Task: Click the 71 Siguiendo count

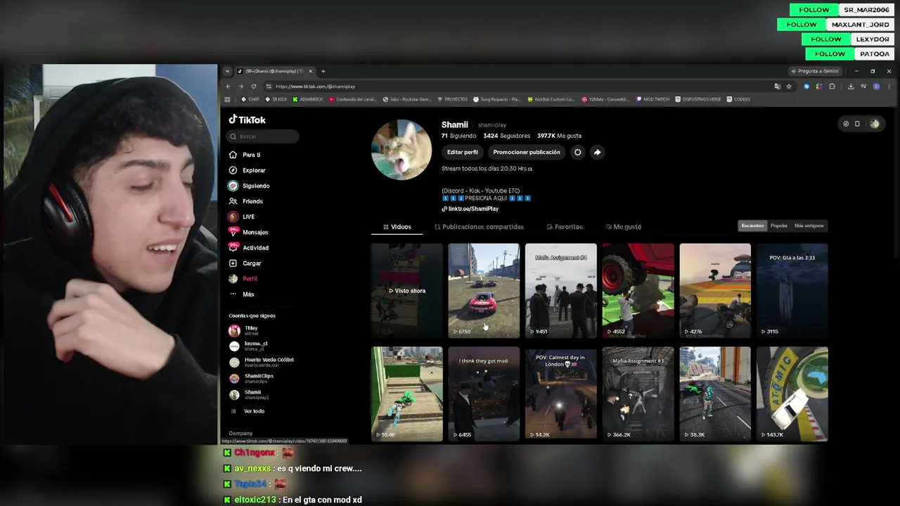Action: 458,136
